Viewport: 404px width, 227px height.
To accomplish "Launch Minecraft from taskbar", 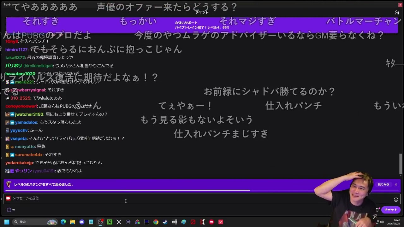I will pos(110,222).
